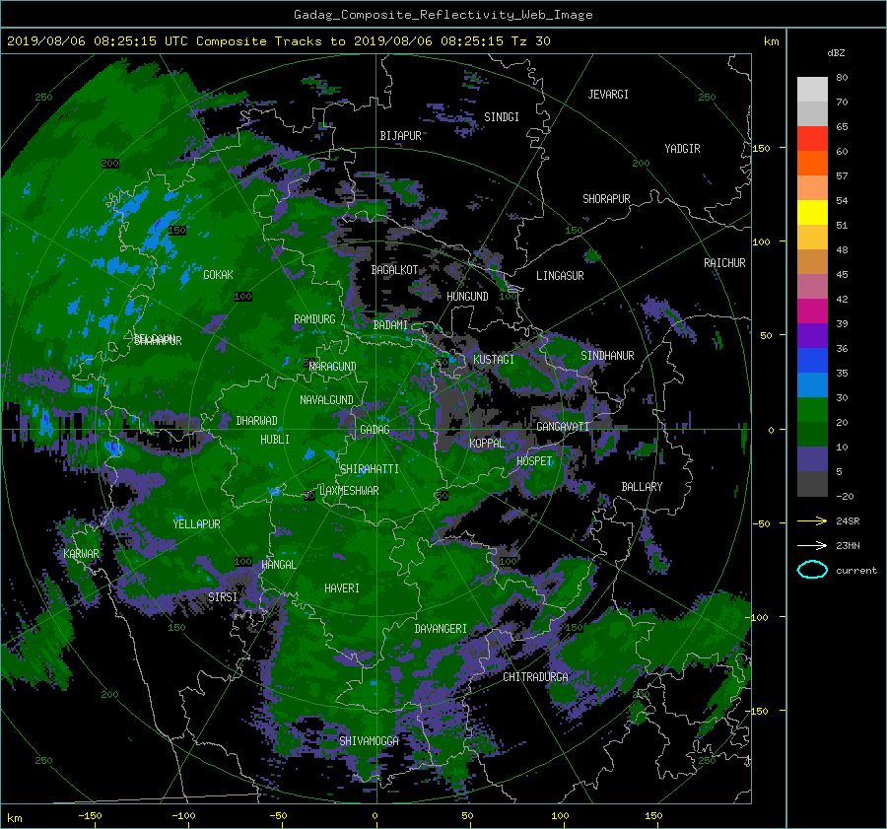This screenshot has height=829, width=887.
Task: Click the LINGASUR city label
Action: coord(560,276)
